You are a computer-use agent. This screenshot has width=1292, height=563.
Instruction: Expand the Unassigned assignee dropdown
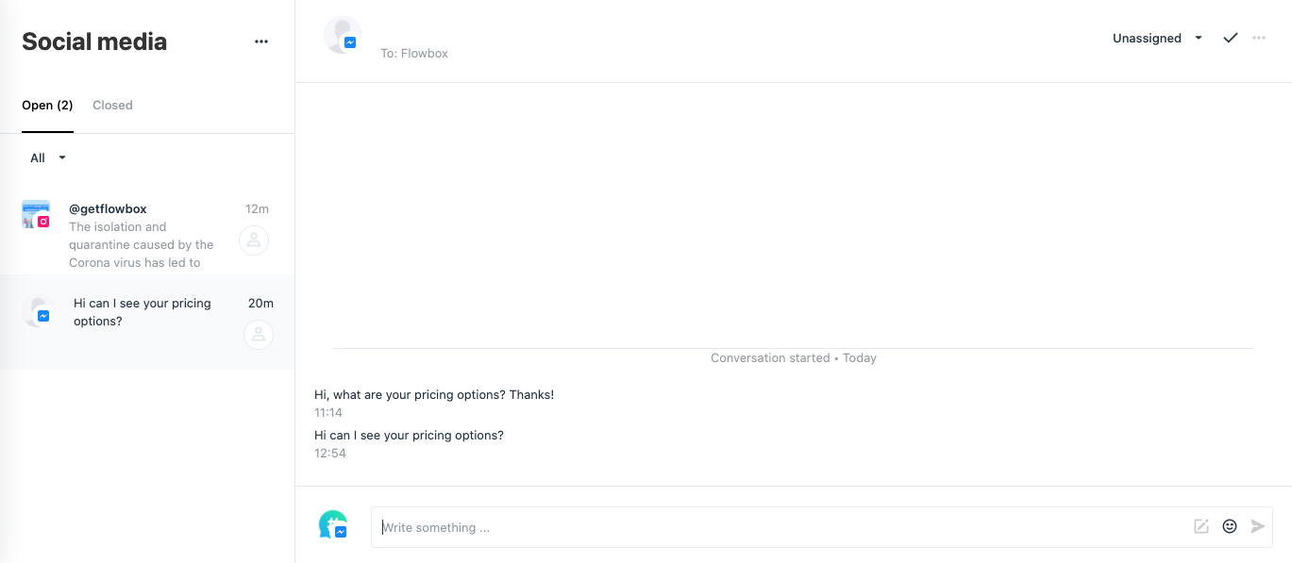pyautogui.click(x=1157, y=39)
